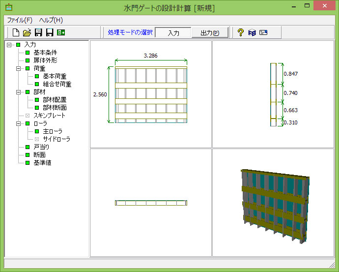Minimize the application window
The height and width of the screenshot is (272, 339).
point(294,6)
